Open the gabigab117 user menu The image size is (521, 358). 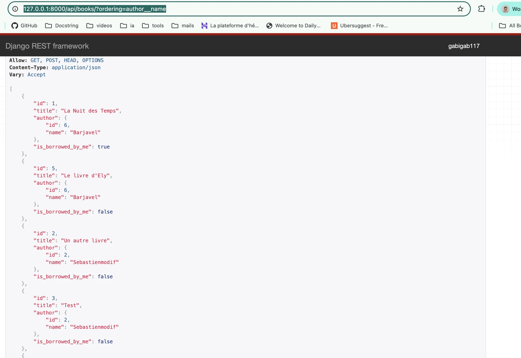(x=464, y=46)
